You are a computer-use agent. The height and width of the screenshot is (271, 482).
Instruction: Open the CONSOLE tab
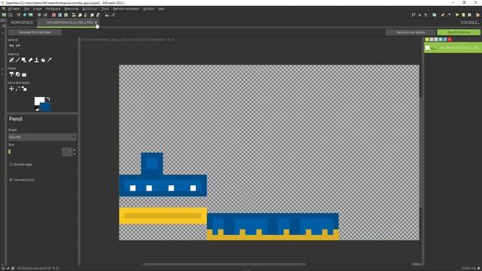click(x=469, y=23)
